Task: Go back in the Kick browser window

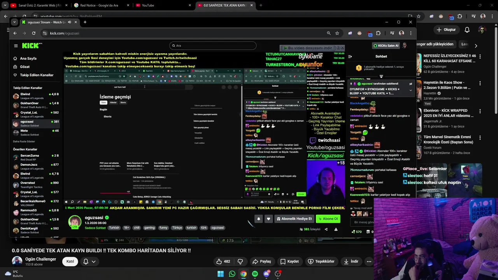Action: click(x=15, y=33)
